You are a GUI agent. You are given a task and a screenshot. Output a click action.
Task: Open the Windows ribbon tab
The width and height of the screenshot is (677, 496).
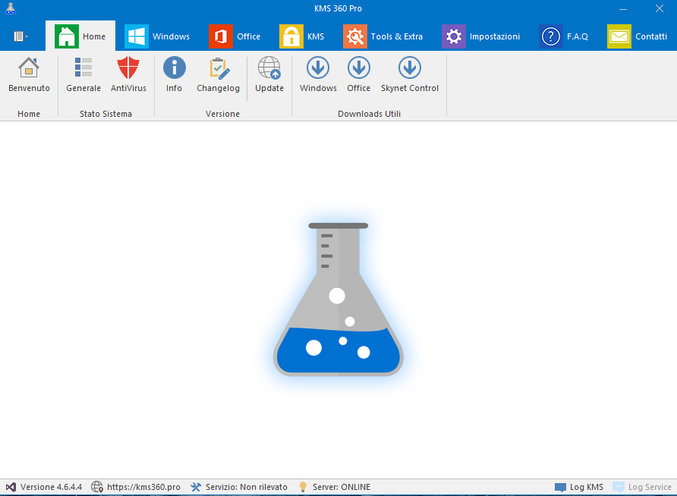pos(157,36)
